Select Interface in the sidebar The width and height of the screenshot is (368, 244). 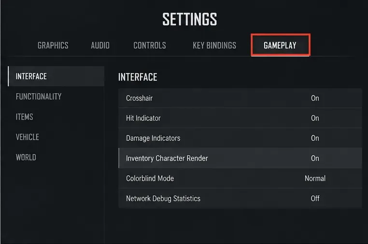pyautogui.click(x=56, y=76)
